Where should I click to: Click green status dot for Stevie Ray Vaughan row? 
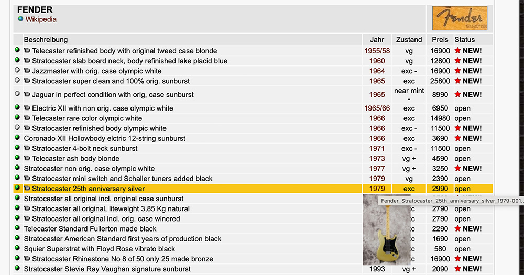(x=17, y=268)
